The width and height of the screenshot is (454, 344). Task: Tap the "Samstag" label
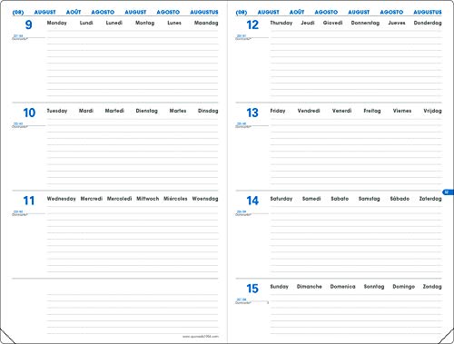click(x=369, y=199)
